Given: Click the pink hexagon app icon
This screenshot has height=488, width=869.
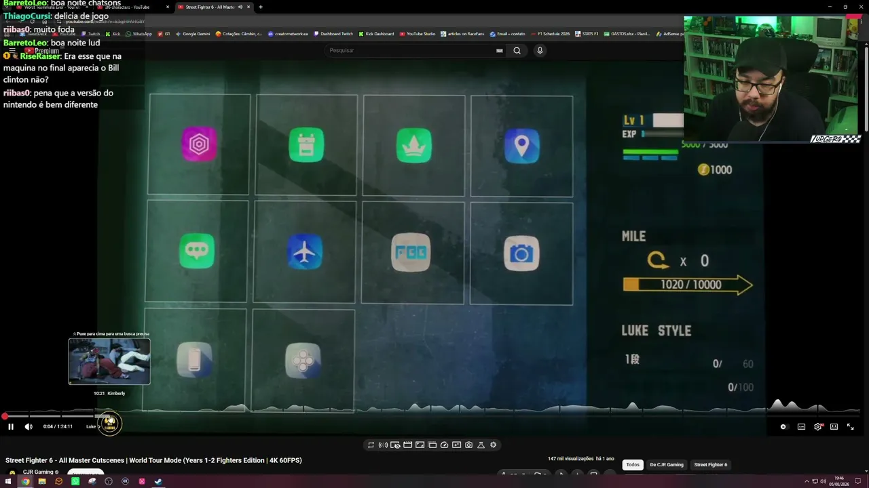Looking at the screenshot, I should click(x=199, y=144).
